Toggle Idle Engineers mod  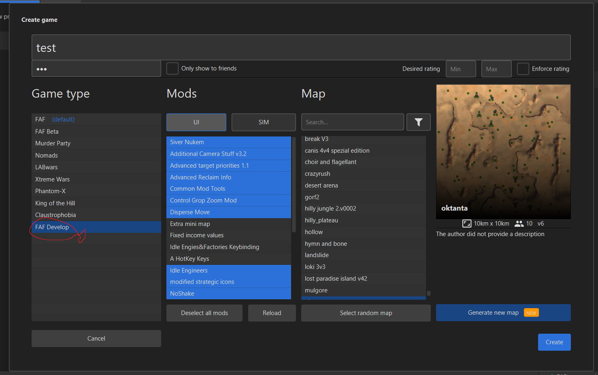[x=229, y=271]
